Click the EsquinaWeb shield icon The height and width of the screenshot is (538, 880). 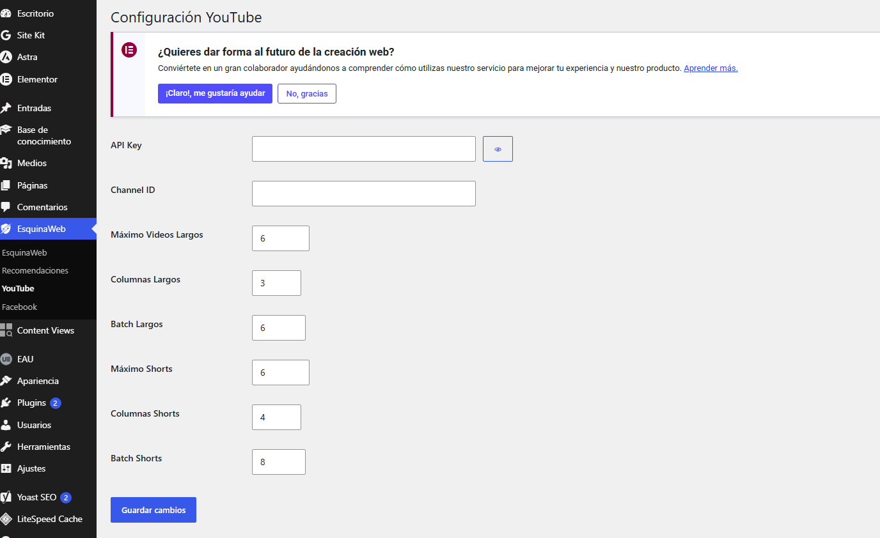pos(6,229)
